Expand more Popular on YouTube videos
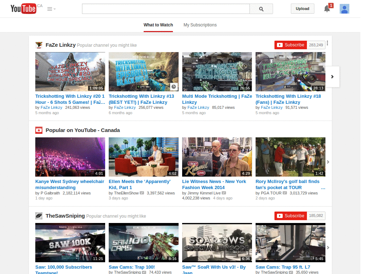365x274 pixels. 328,162
